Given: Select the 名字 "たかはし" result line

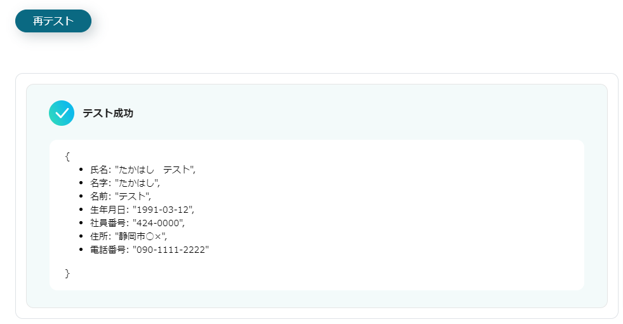Looking at the screenshot, I should pos(125,183).
